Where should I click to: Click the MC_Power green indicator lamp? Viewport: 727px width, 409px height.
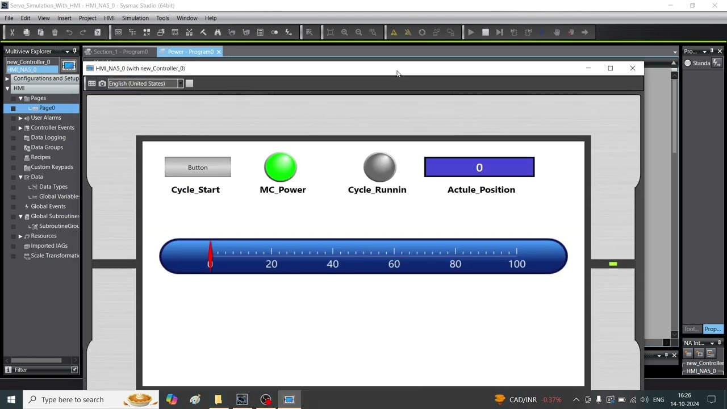pos(281,167)
